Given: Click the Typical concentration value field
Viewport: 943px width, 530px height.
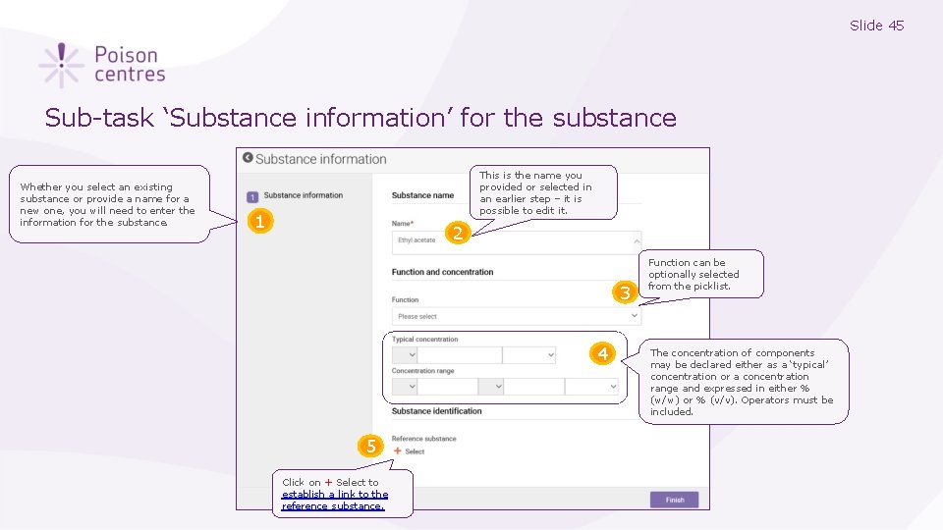Looking at the screenshot, I should pos(460,355).
